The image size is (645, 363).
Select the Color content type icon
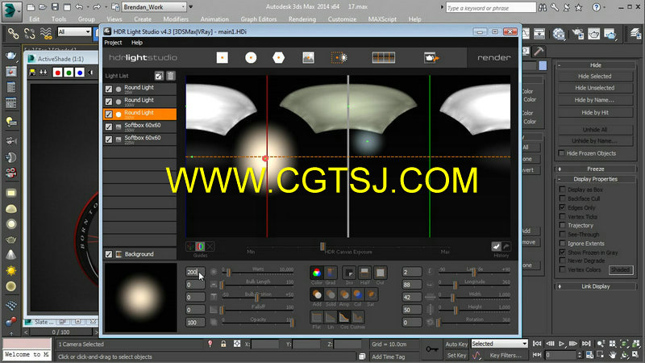317,273
